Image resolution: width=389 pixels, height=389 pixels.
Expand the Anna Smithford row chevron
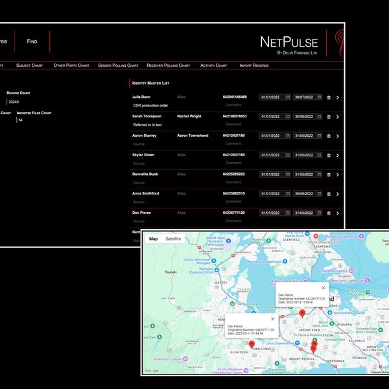click(338, 194)
